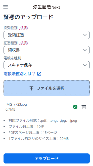Click the blue アップロード button
The width and height of the screenshot is (93, 166).
46,158
